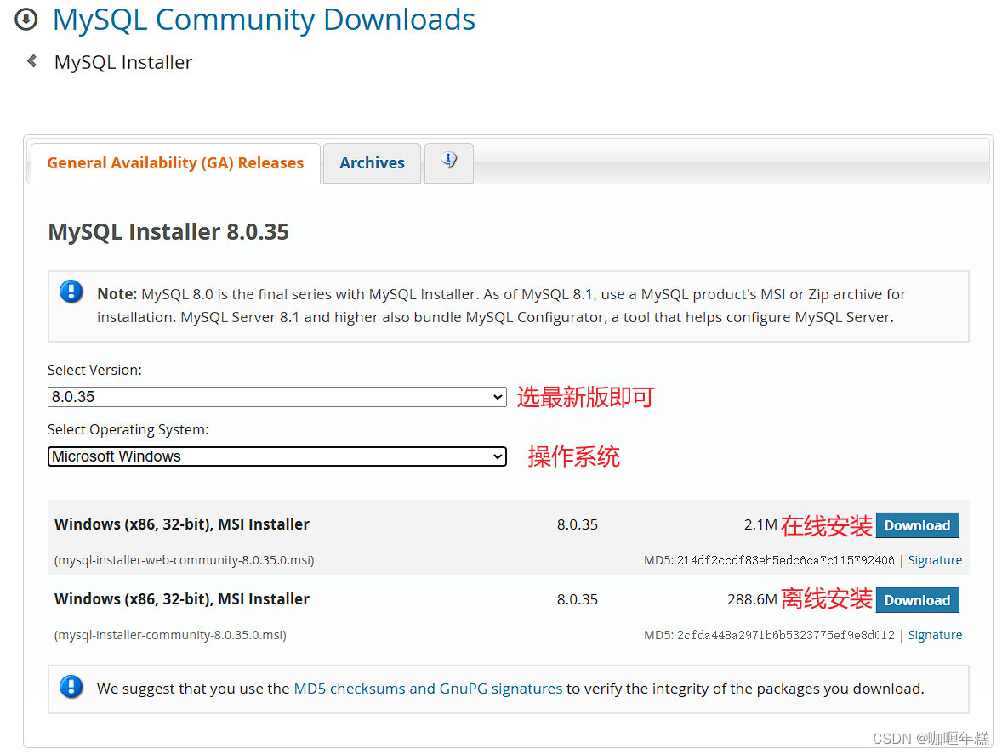Open the Microsoft Windows operating system dropdown
Image resolution: width=1002 pixels, height=754 pixels.
click(276, 456)
